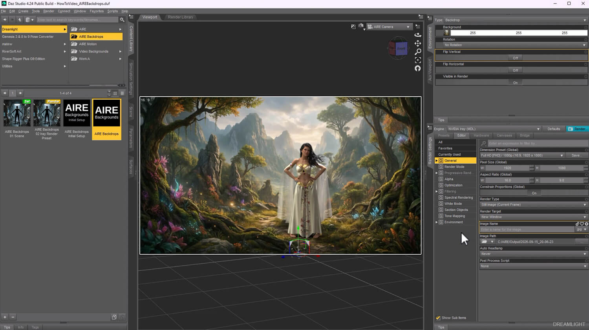The height and width of the screenshot is (330, 589).
Task: Open the environment Type Backdrop dropdown
Action: coord(516,20)
